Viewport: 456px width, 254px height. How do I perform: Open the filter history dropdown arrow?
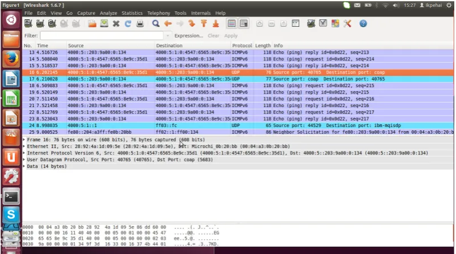[168, 36]
